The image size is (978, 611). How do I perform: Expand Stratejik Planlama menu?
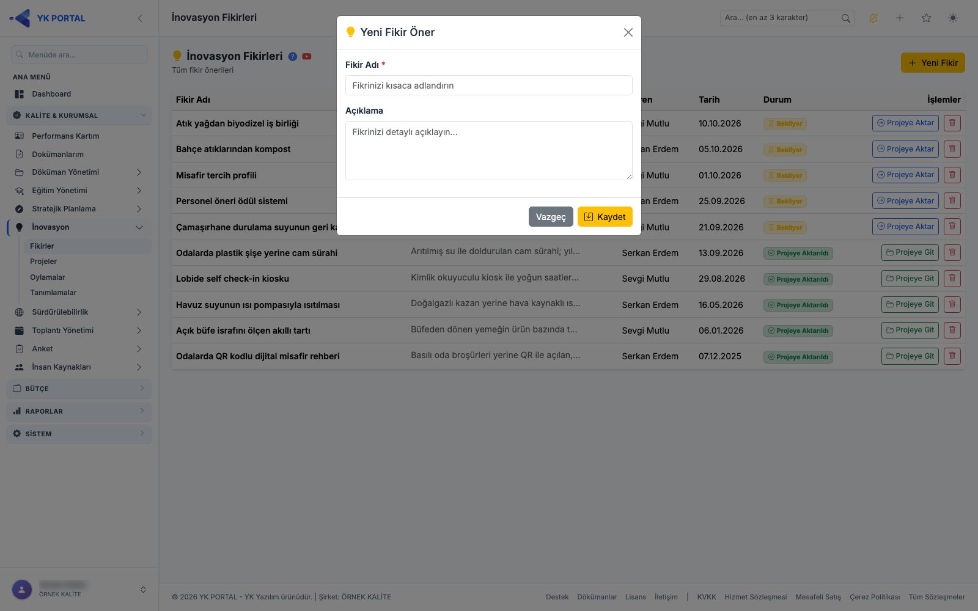click(x=79, y=209)
